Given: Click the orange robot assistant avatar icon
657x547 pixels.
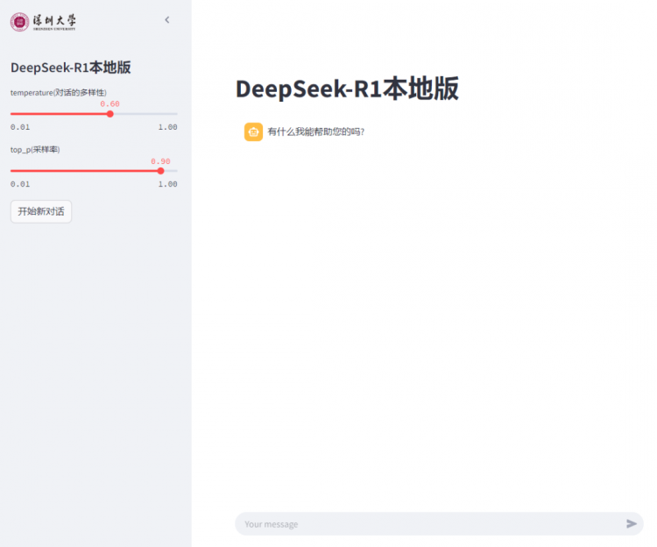Looking at the screenshot, I should (253, 132).
